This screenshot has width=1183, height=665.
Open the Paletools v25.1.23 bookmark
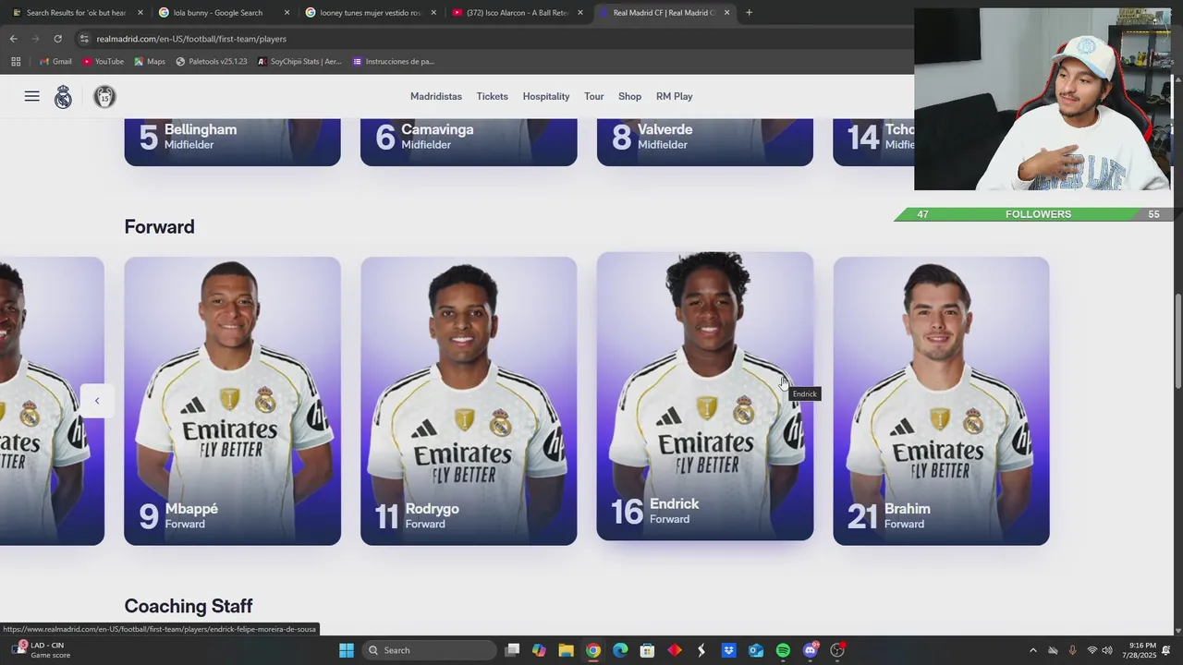tap(212, 62)
